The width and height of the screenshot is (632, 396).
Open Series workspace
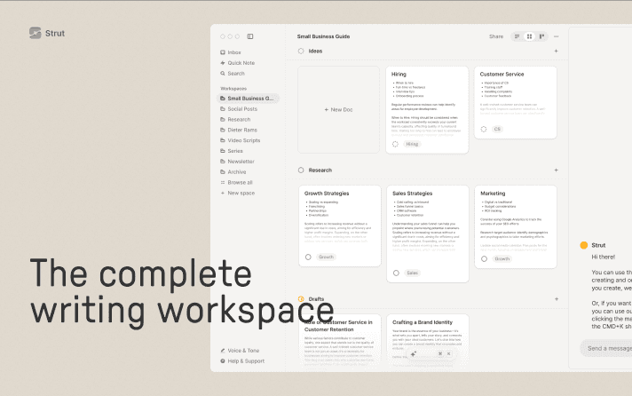click(x=232, y=151)
